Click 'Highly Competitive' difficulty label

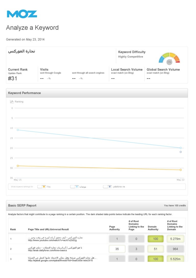131,57
